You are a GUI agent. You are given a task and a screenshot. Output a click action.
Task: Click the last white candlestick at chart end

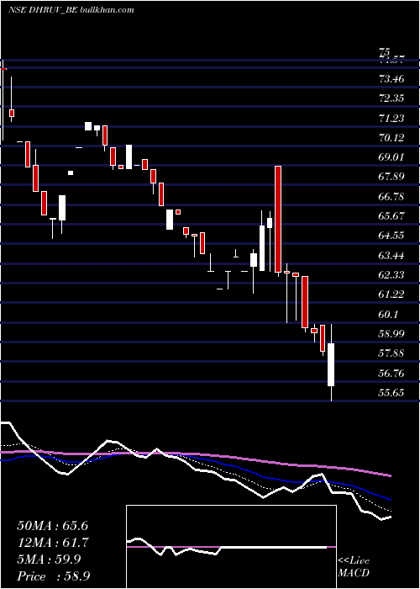tap(331, 364)
